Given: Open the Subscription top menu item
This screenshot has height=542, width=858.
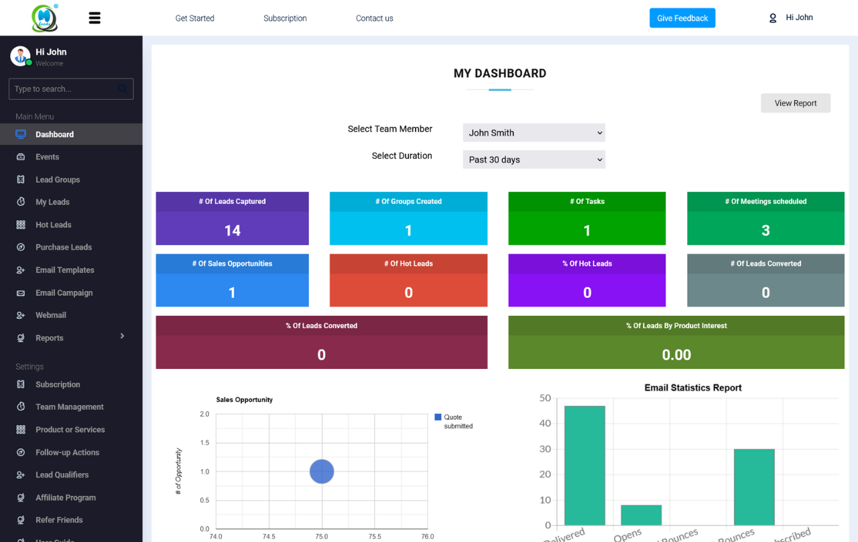Looking at the screenshot, I should pos(285,18).
